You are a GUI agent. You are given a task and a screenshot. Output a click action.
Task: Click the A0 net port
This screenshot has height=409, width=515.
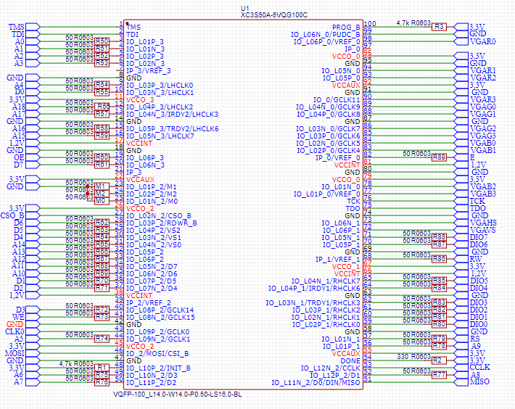pos(33,41)
